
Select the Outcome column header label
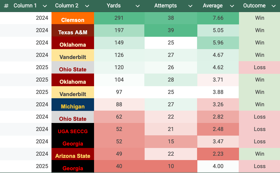tap(254, 6)
